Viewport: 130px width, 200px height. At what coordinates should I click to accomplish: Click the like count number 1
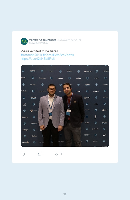[x=61, y=154]
